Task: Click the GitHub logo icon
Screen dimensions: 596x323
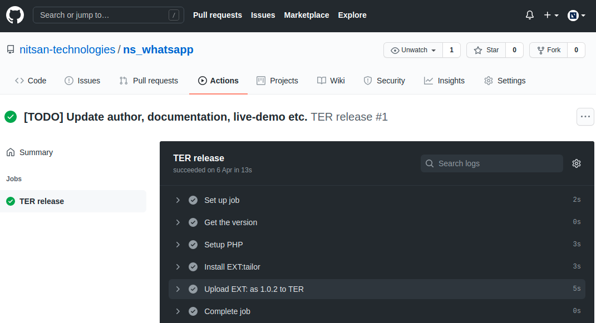Action: [14, 14]
